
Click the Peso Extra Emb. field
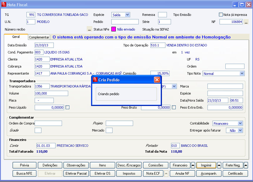click(225, 107)
